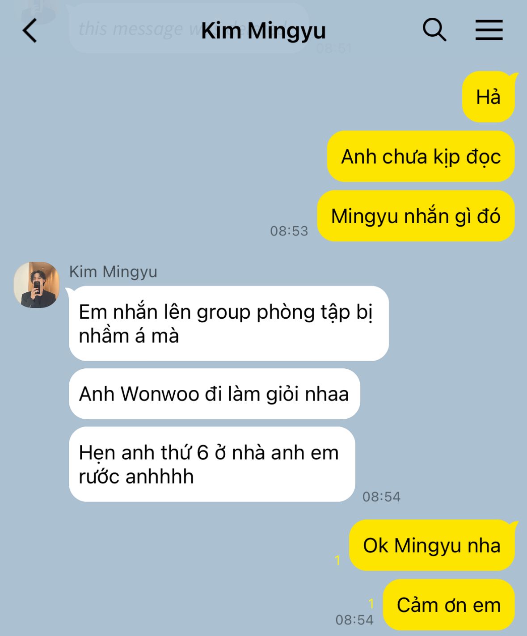Image resolution: width=527 pixels, height=636 pixels.
Task: Open the hamburger menu icon
Action: click(x=489, y=30)
